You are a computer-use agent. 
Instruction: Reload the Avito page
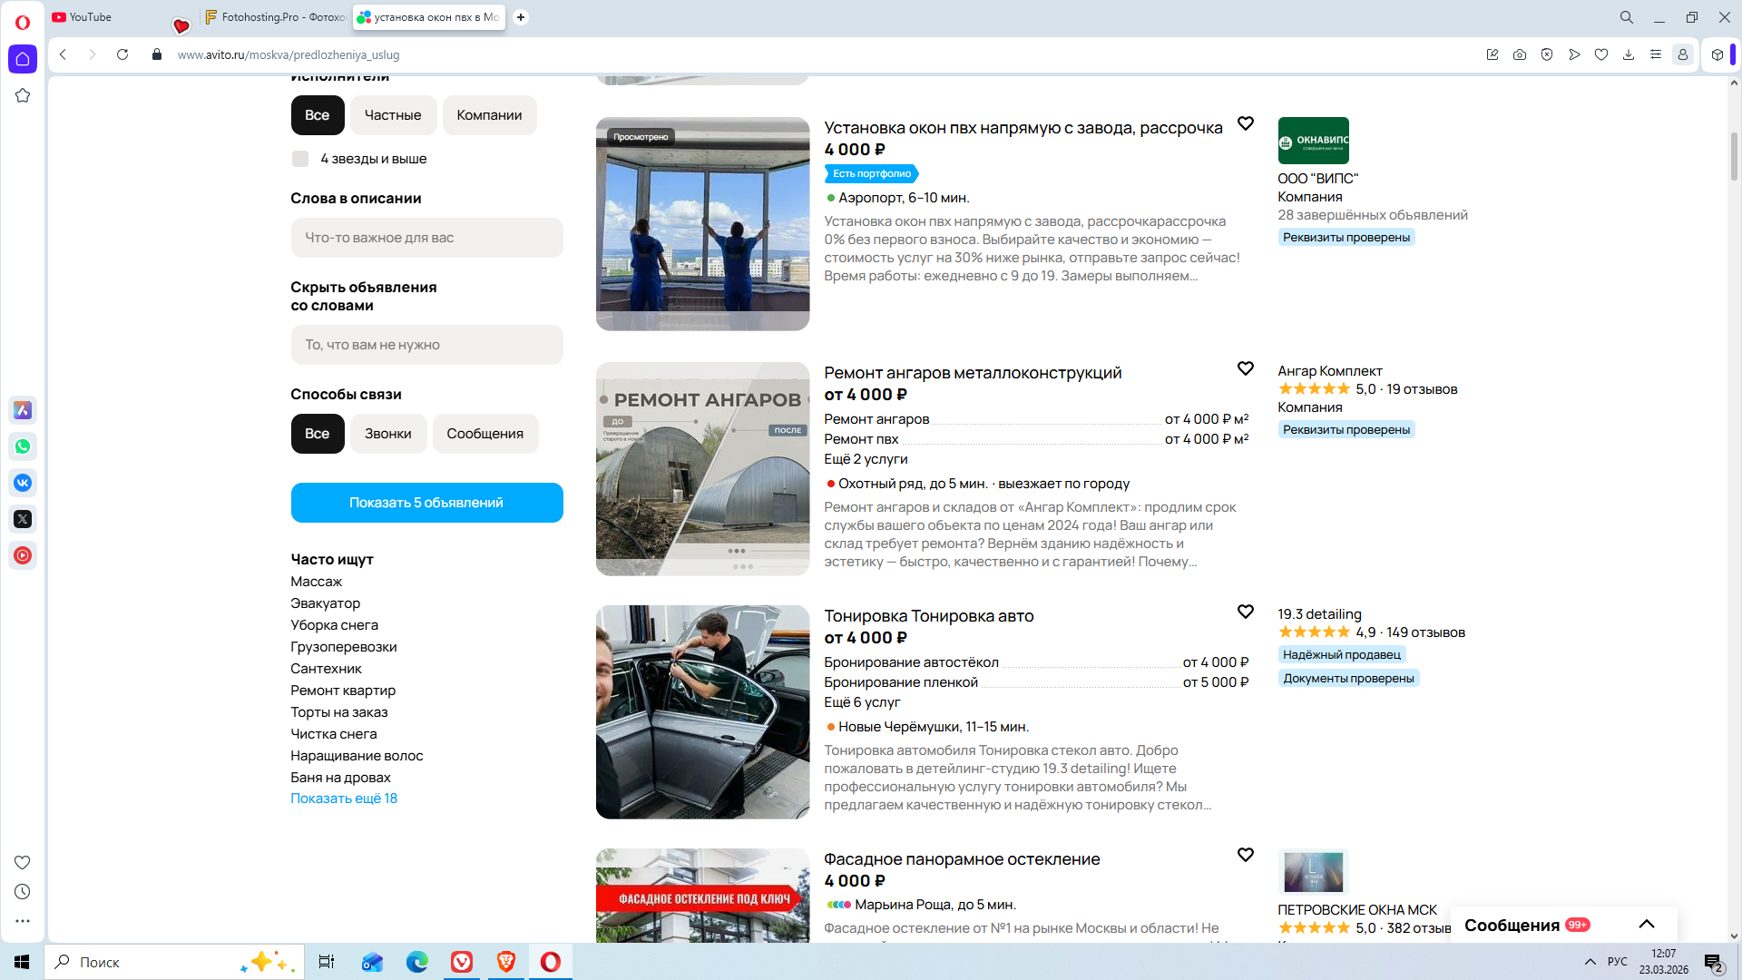(122, 54)
